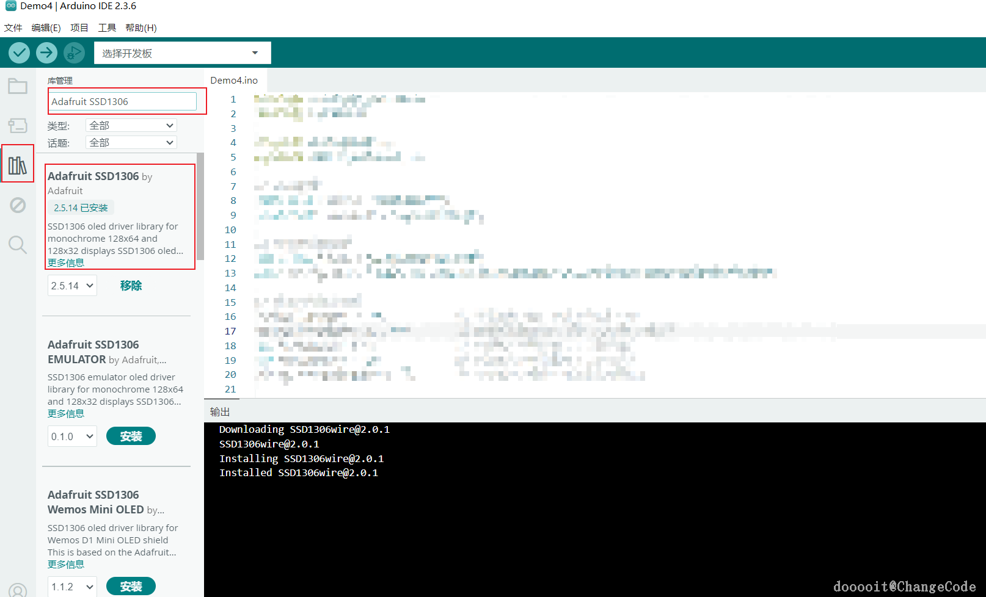986x597 pixels.
Task: Install the Adafruit SSD1306 EMULATOR library
Action: coord(131,436)
